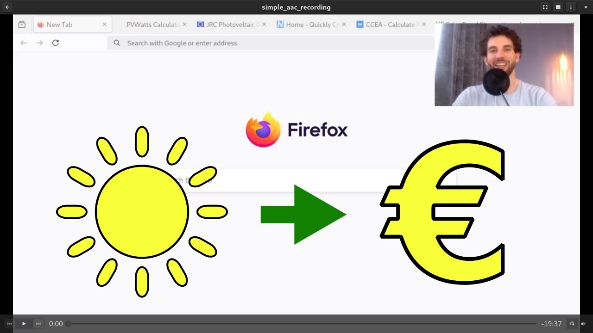Click the elapsed time label 0:00
The image size is (593, 333).
tap(56, 324)
